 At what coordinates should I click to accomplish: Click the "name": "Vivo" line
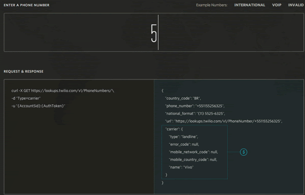pyautogui.click(x=181, y=167)
